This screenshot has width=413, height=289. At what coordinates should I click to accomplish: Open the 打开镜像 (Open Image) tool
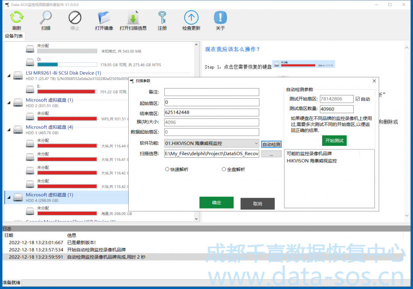(x=104, y=18)
